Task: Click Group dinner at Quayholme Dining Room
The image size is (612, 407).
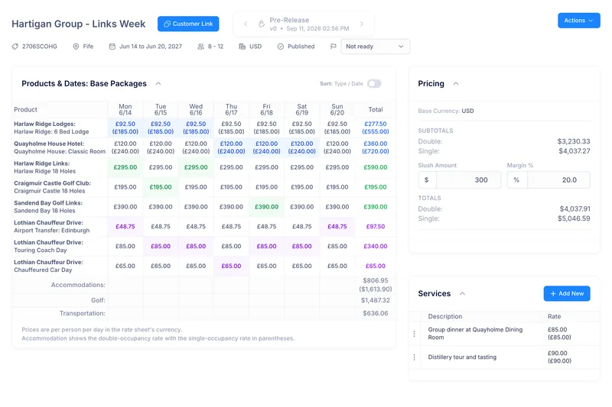Action: 475,334
